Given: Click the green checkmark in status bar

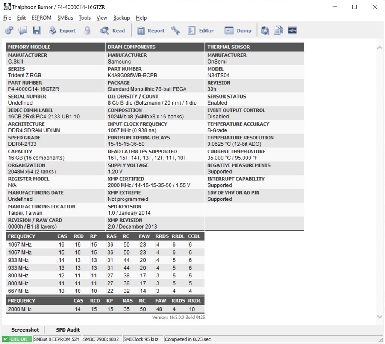Looking at the screenshot, I should pyautogui.click(x=5, y=339).
